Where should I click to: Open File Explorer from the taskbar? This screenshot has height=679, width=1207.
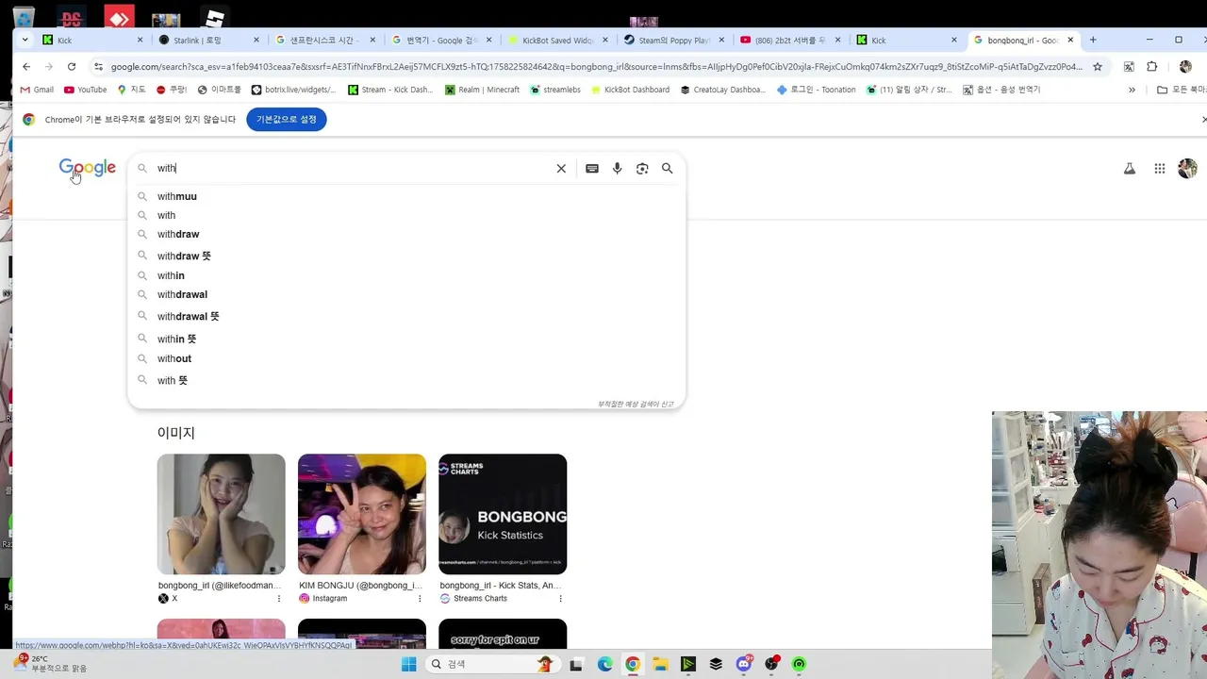(x=660, y=664)
